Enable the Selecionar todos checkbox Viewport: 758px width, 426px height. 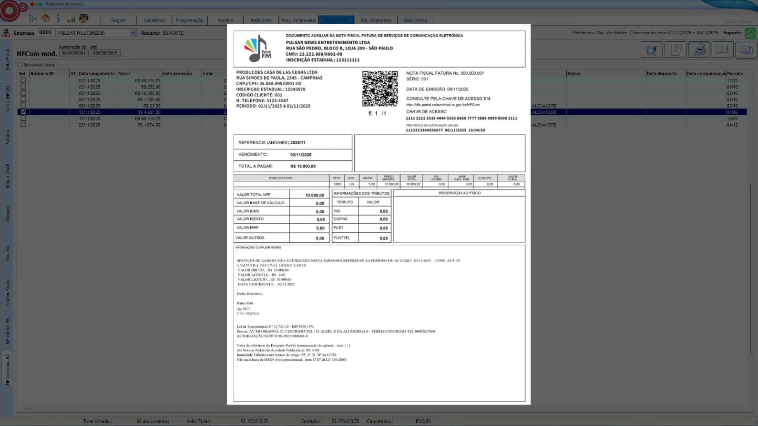pos(20,65)
